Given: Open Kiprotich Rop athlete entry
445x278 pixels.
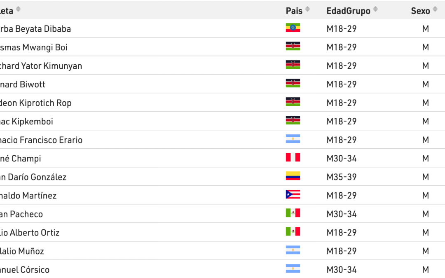Looking at the screenshot, I should 36,103.
